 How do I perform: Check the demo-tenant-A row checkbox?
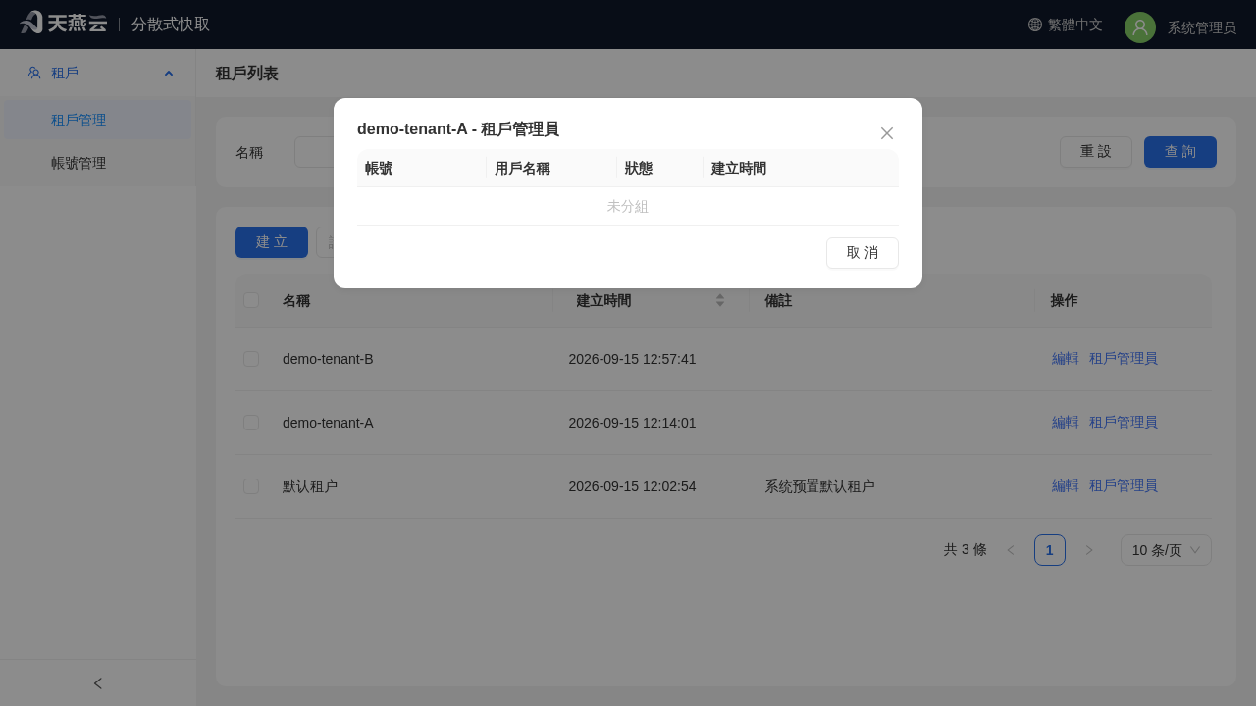click(x=251, y=423)
